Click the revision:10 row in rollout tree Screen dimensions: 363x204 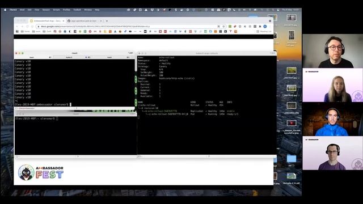pos(149,108)
